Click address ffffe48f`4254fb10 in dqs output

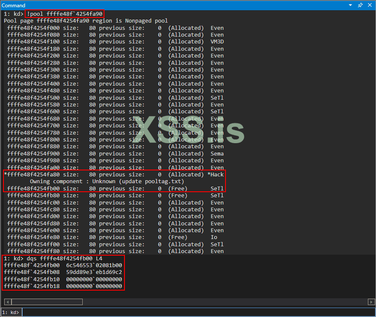coord(32,280)
